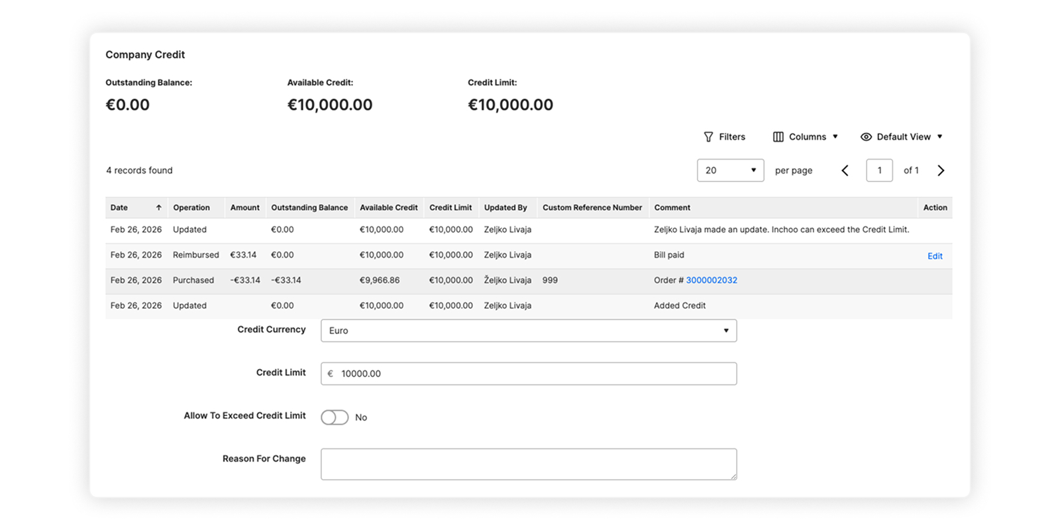Go to the previous page arrow
1060x530 pixels.
[x=845, y=171]
